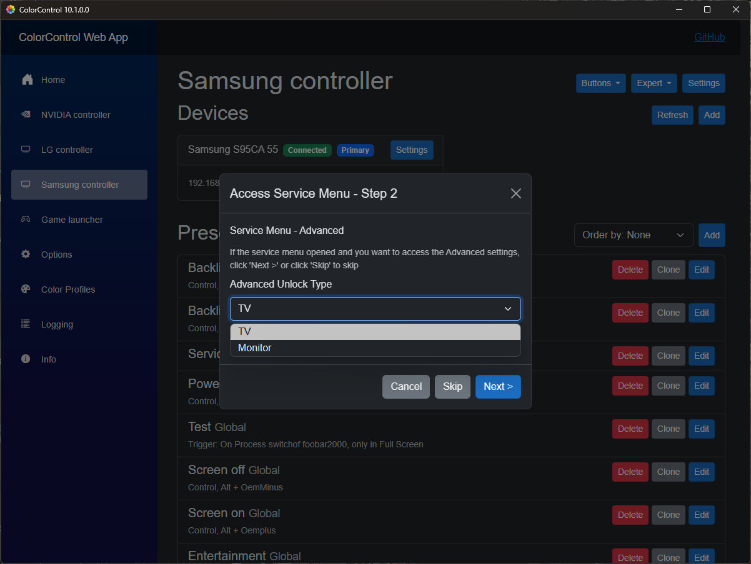Click the LG controller monitor icon
Viewport: 751px width, 564px height.
click(26, 150)
